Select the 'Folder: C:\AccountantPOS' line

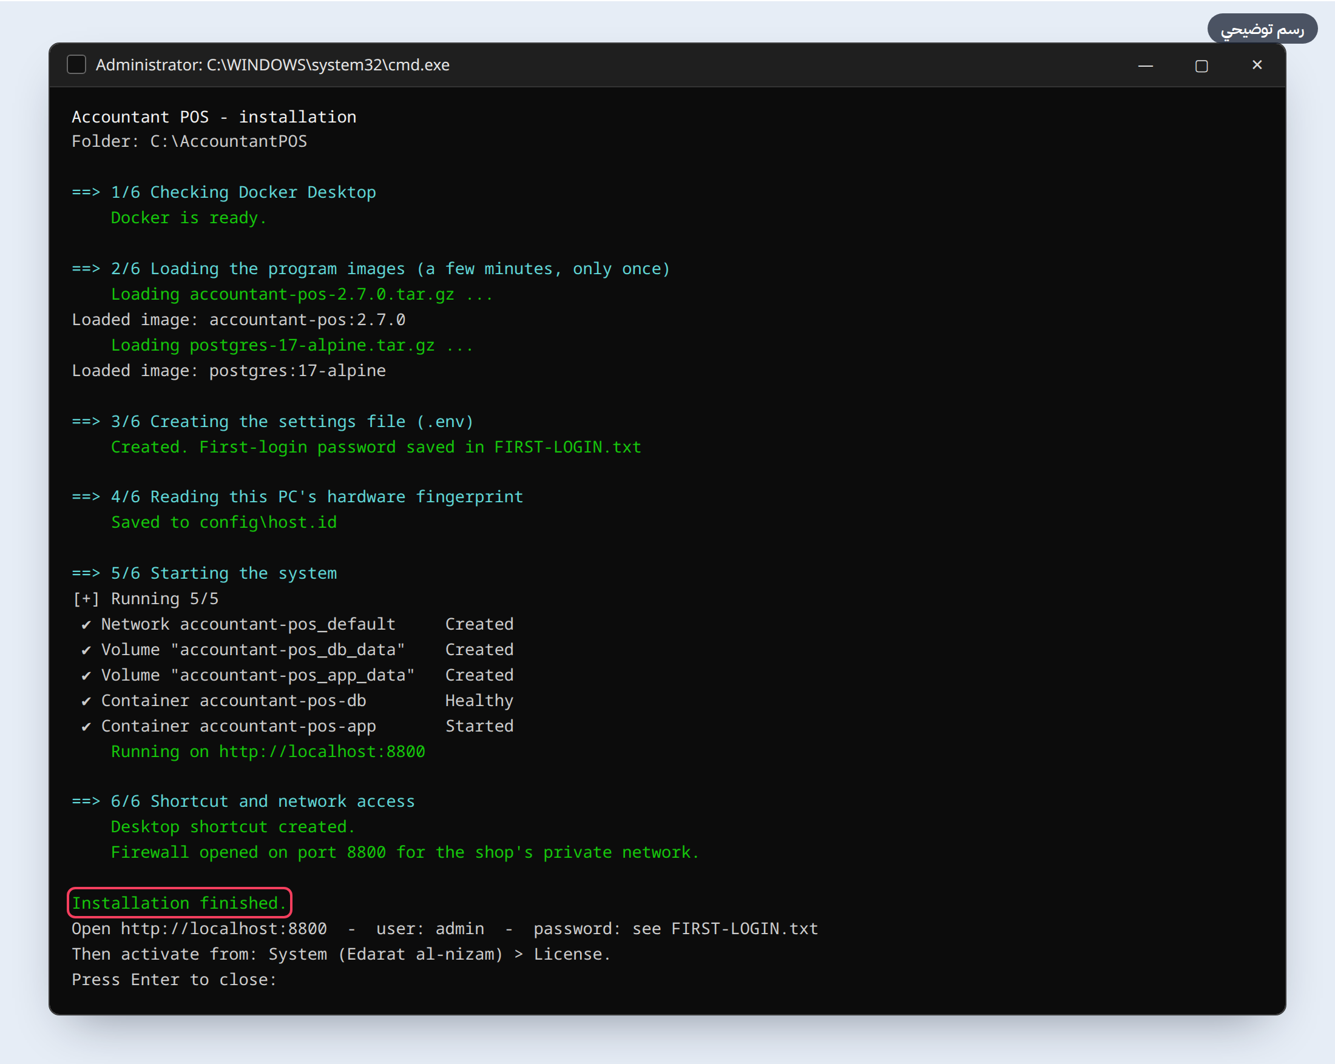189,141
